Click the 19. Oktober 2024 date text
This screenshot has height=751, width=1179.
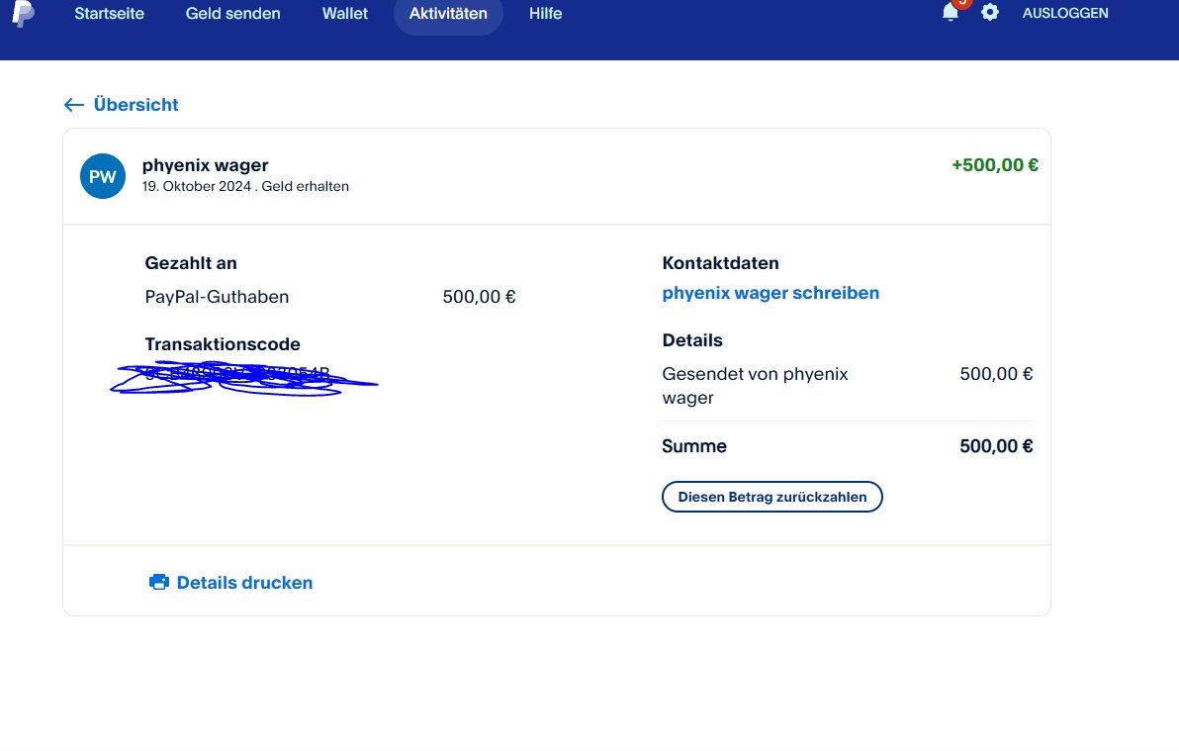(x=196, y=186)
